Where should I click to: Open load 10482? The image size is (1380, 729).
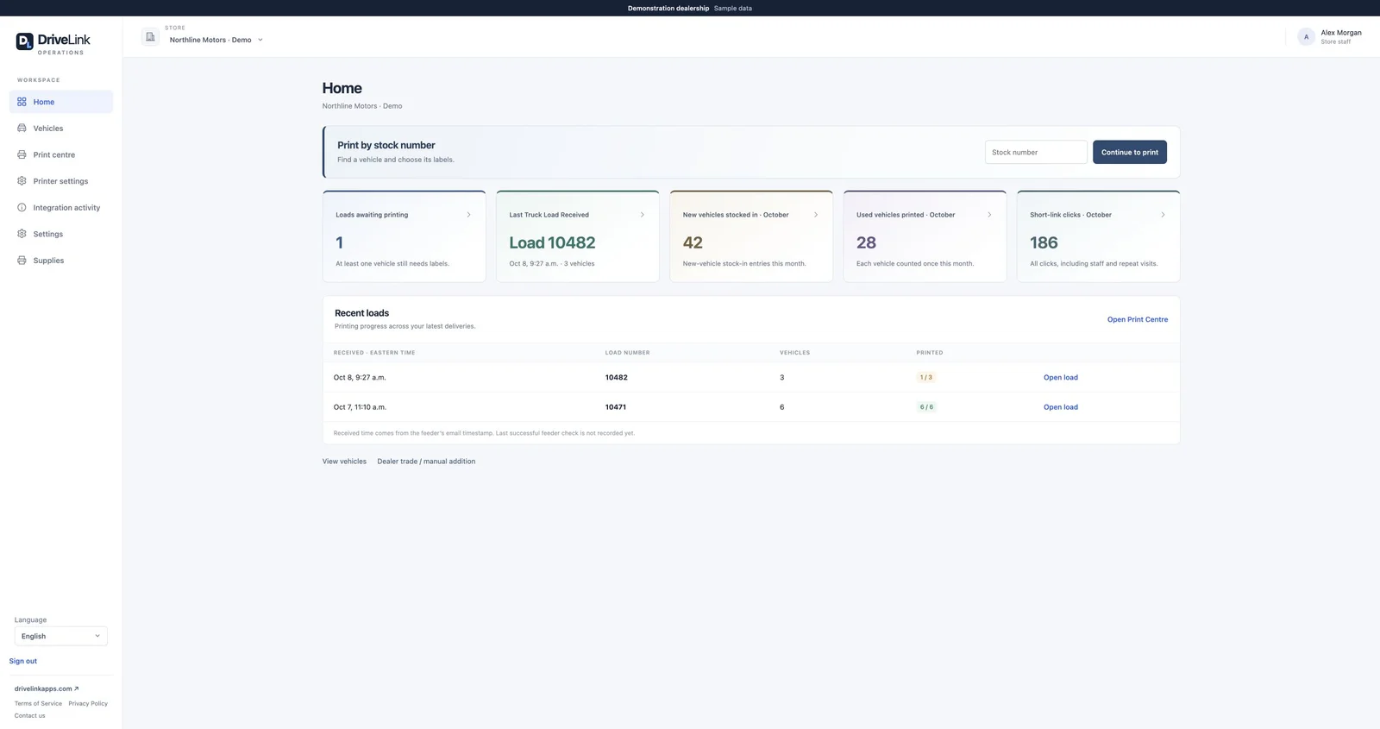coord(1061,377)
